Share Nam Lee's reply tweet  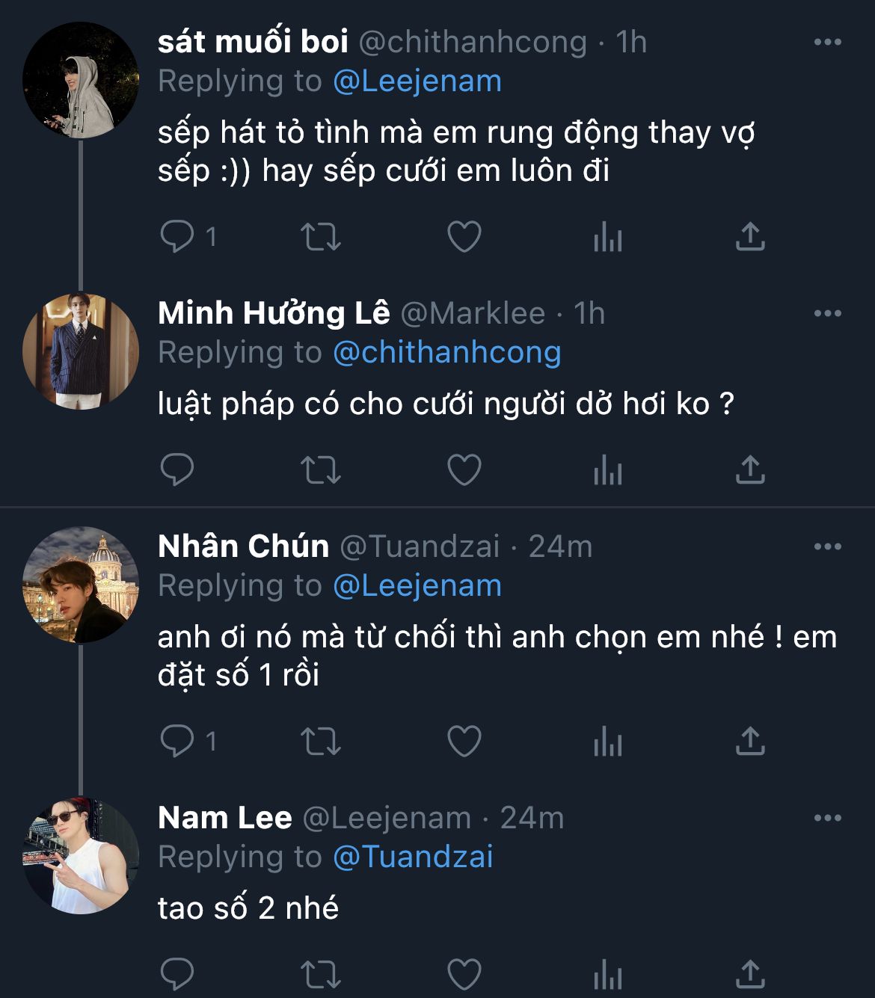click(749, 975)
